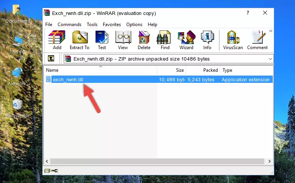Click the exch_rwnh.dll file icon
This screenshot has height=183, width=295.
[x=48, y=79]
